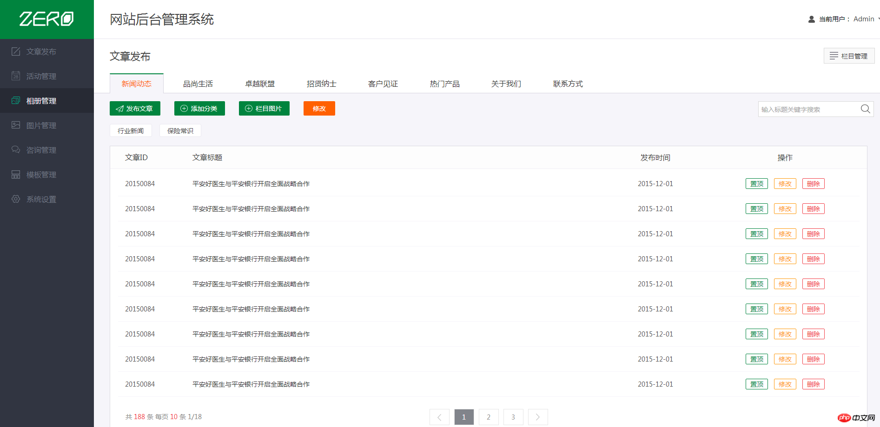Switch to the 品尚生活 tab

(198, 84)
